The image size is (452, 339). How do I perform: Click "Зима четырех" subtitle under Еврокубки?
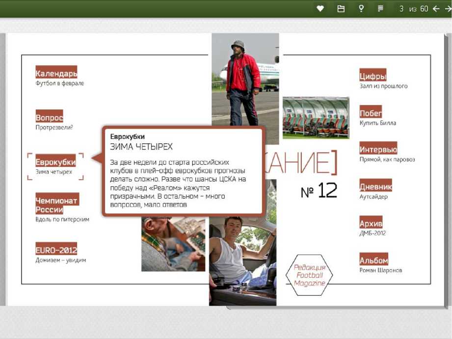pos(54,172)
